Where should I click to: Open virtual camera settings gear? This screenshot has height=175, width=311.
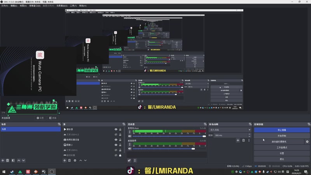point(307,142)
